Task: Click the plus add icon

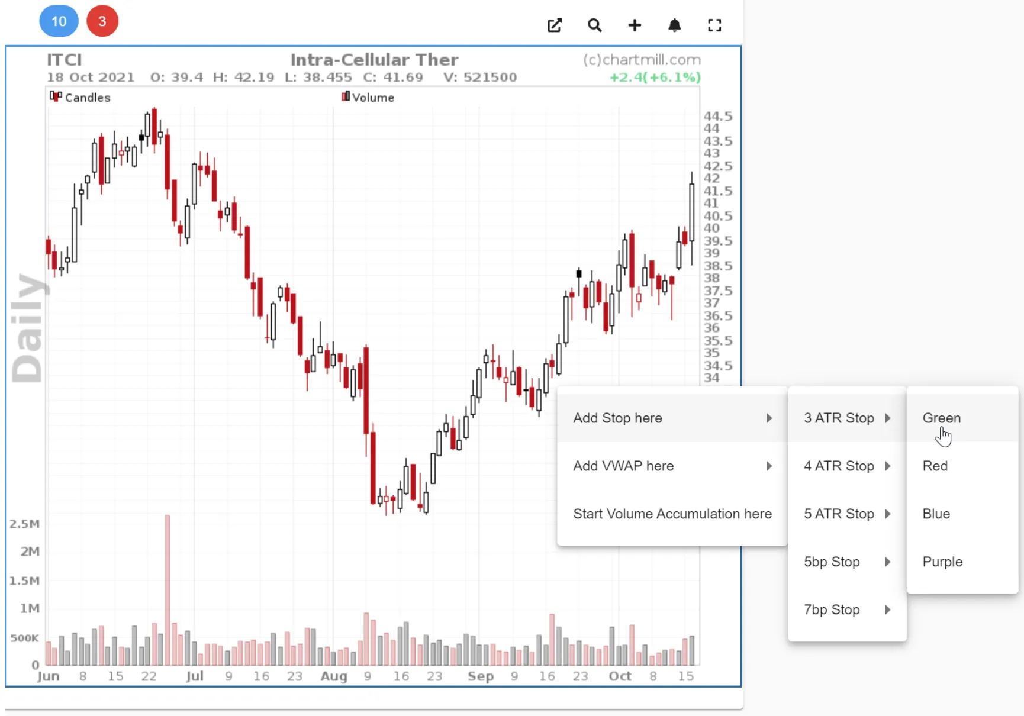Action: click(x=635, y=25)
